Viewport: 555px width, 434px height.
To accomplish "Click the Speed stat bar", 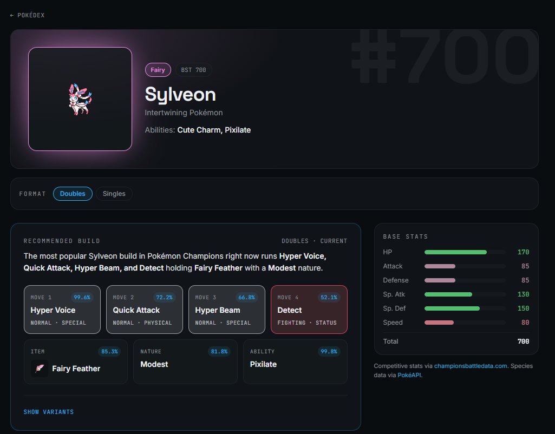I will (x=465, y=322).
